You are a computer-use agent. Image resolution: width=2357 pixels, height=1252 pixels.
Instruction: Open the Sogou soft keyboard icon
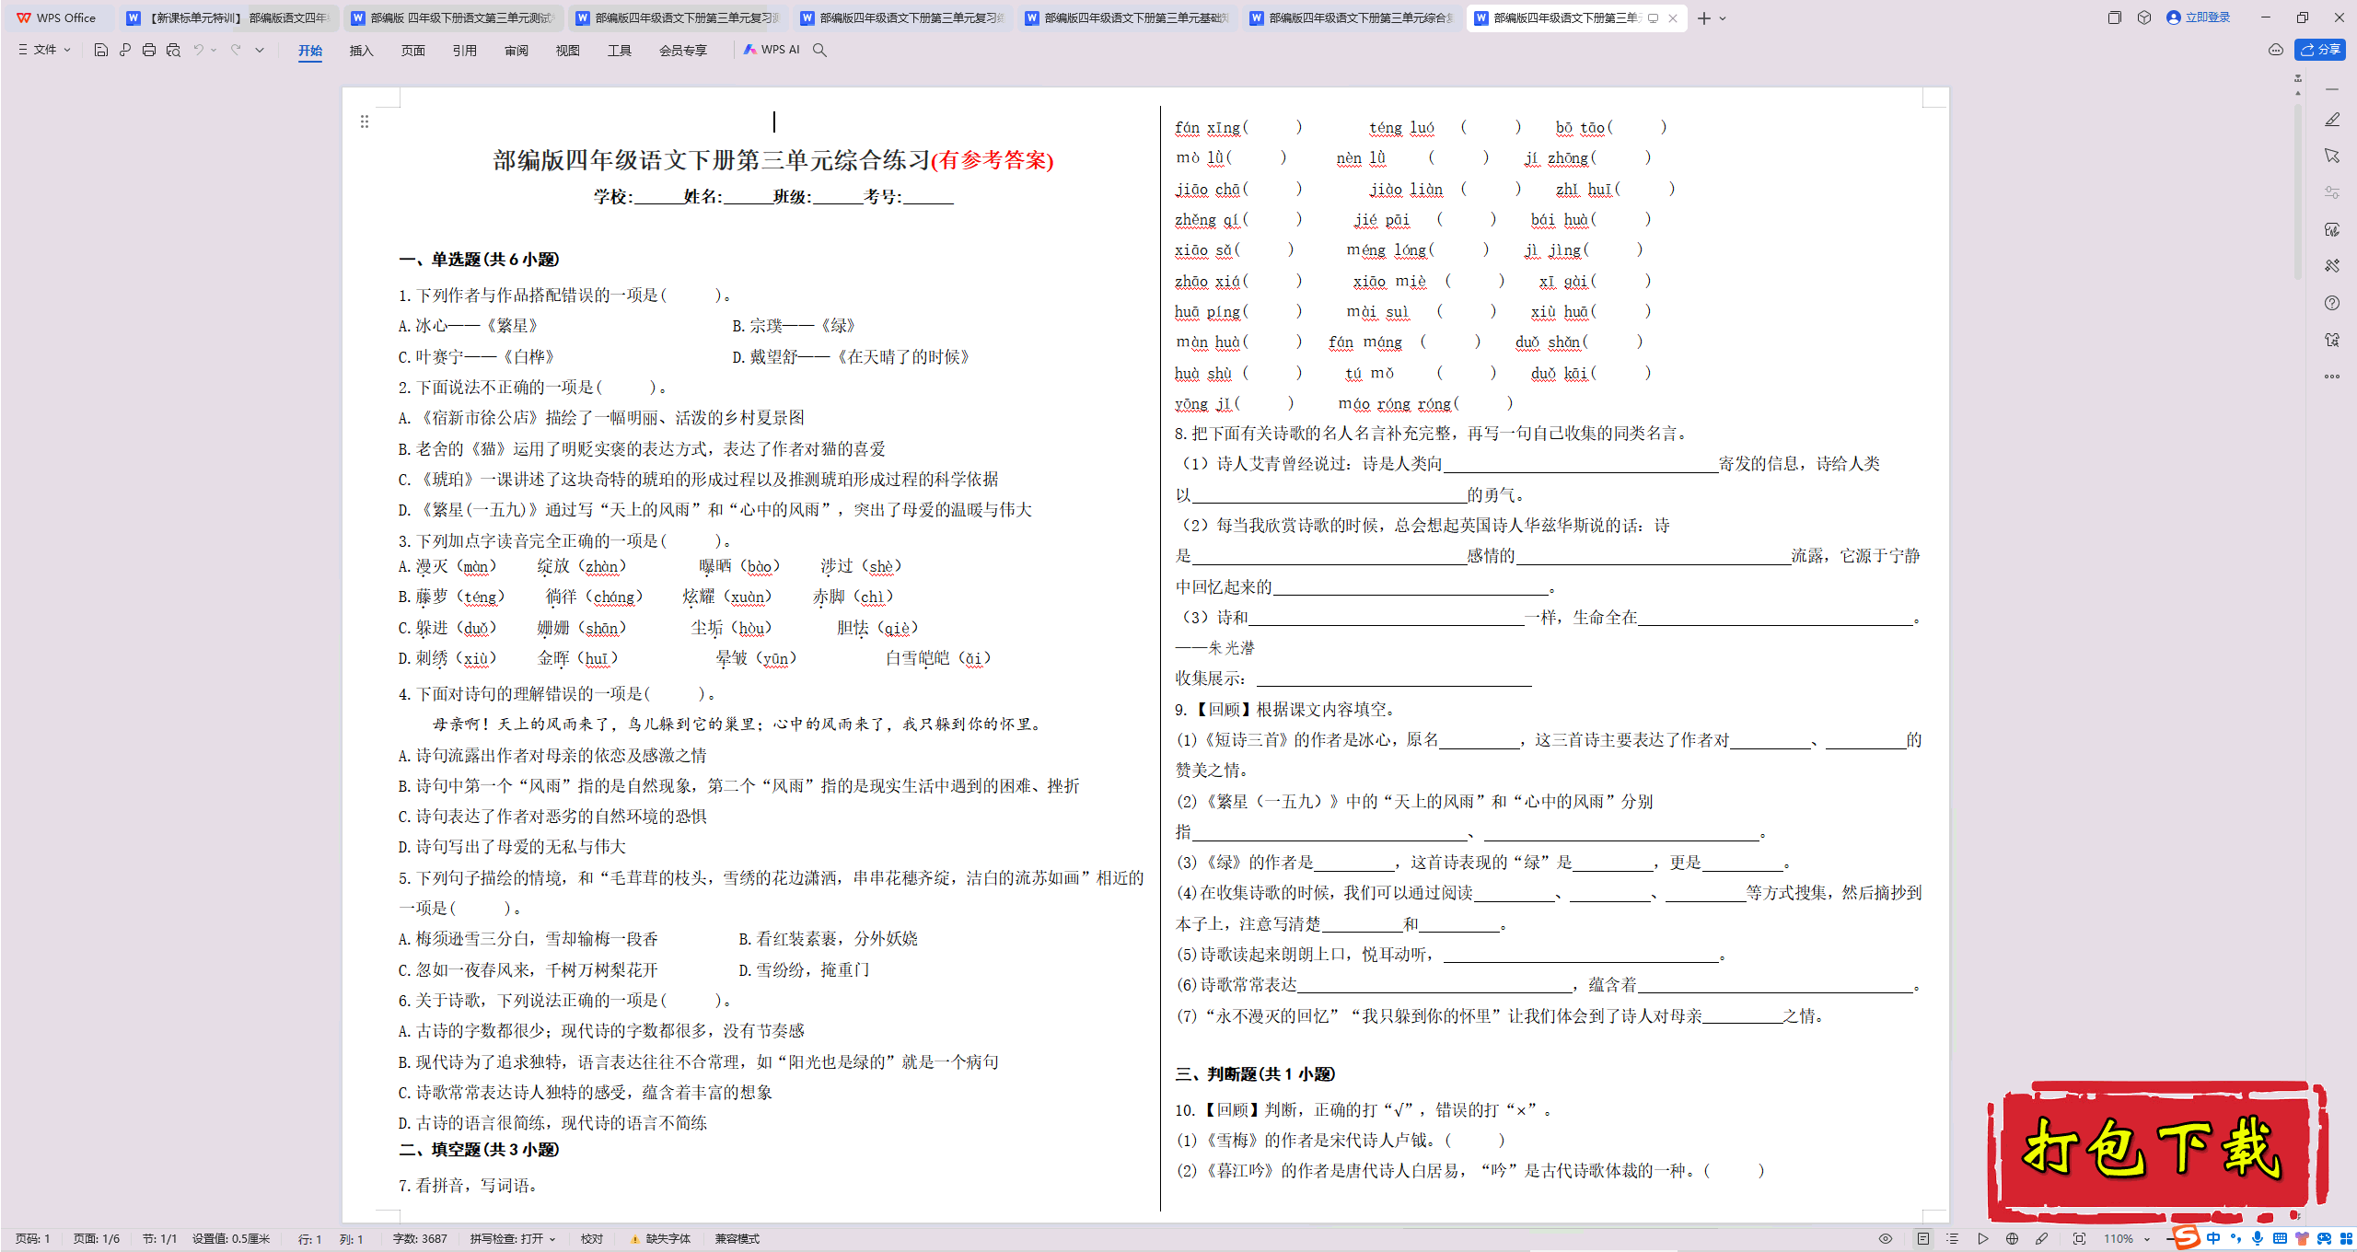(x=2280, y=1239)
